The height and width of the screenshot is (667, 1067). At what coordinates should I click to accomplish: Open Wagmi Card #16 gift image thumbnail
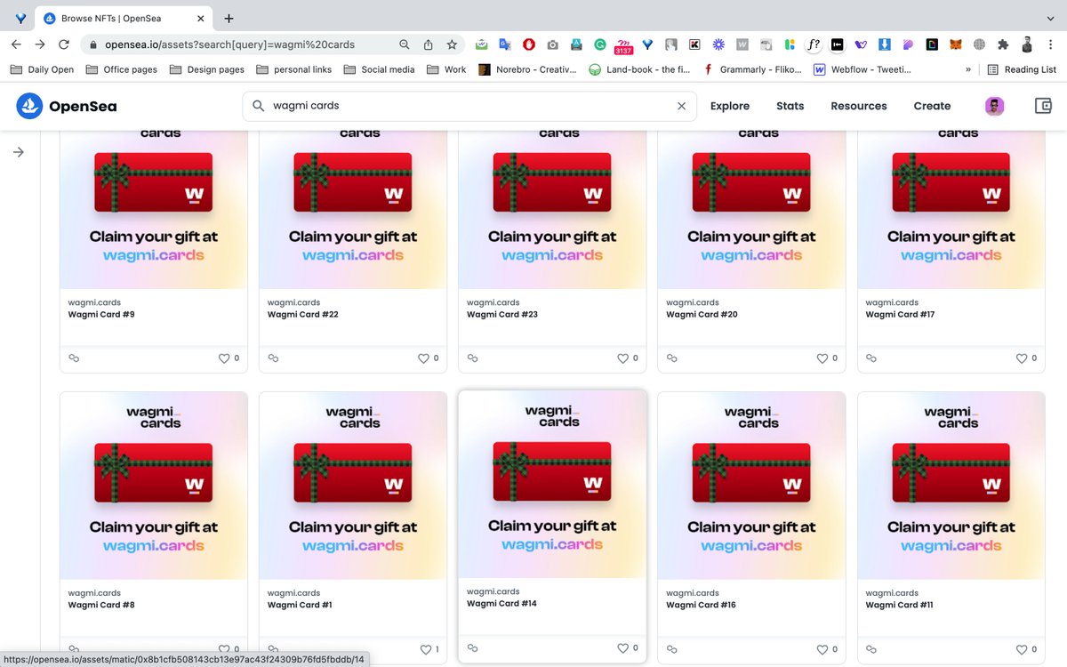point(751,486)
